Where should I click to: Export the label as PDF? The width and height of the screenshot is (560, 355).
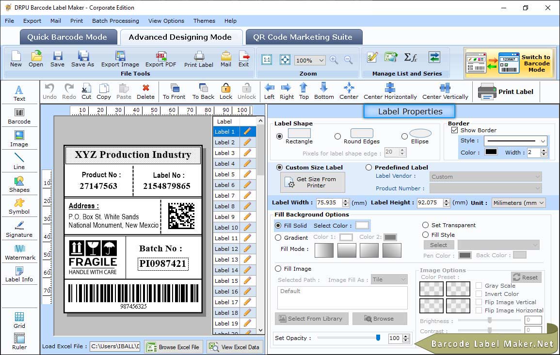[x=160, y=59]
